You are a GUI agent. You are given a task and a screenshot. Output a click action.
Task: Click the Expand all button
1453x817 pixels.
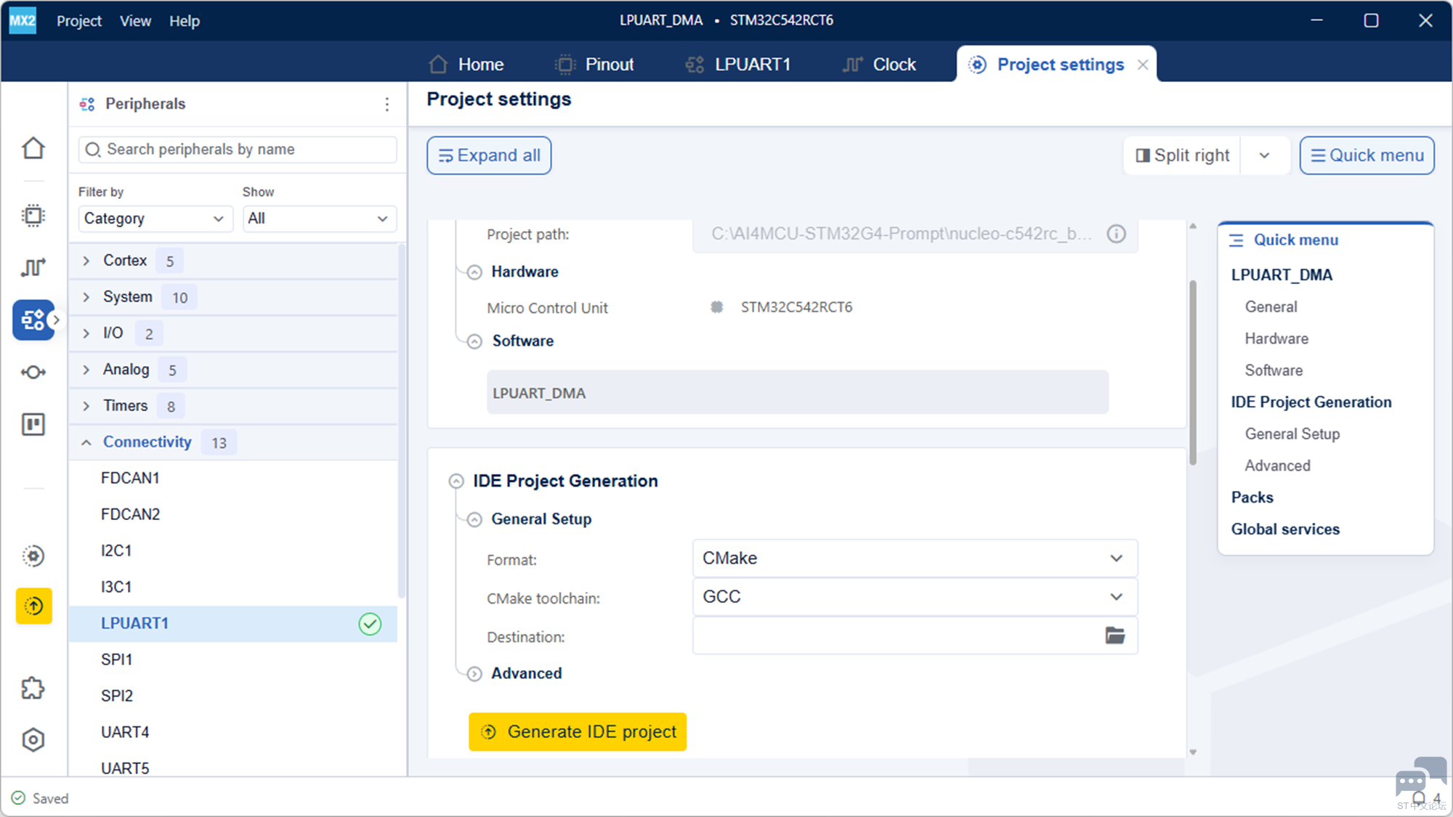pyautogui.click(x=489, y=155)
